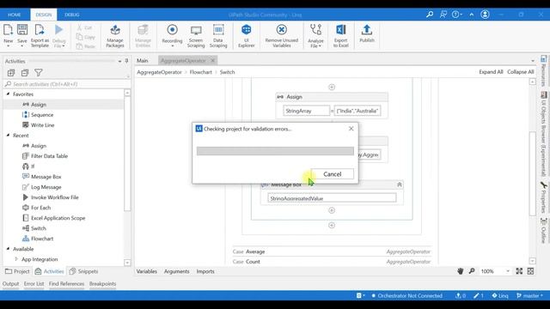Open the Arguments panel
The width and height of the screenshot is (550, 309).
pyautogui.click(x=176, y=271)
